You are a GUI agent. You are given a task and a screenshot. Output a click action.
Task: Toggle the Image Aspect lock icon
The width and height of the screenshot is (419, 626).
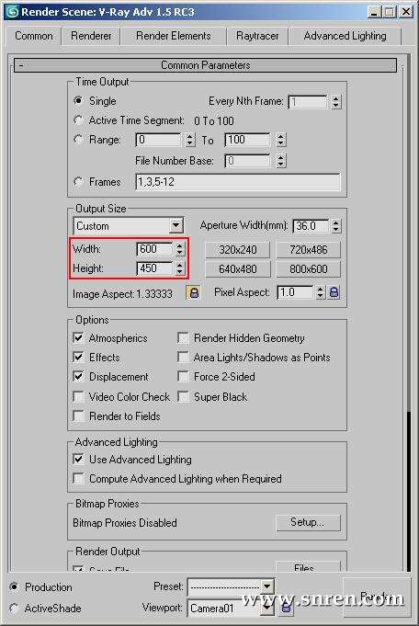click(x=194, y=293)
